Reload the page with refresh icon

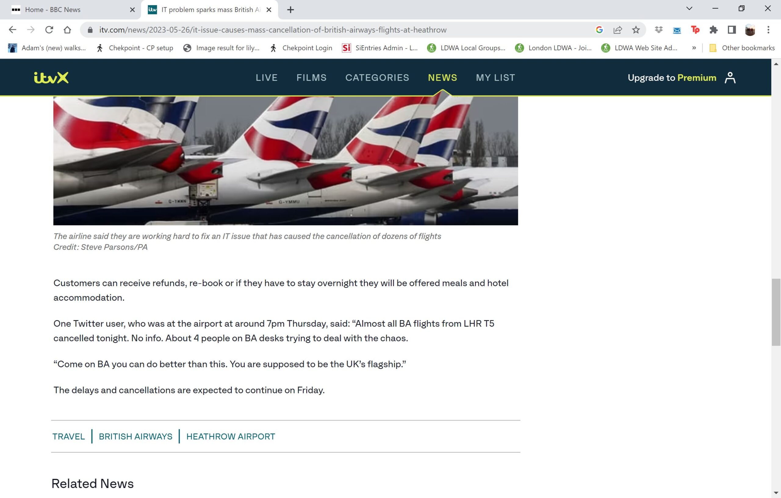click(49, 30)
